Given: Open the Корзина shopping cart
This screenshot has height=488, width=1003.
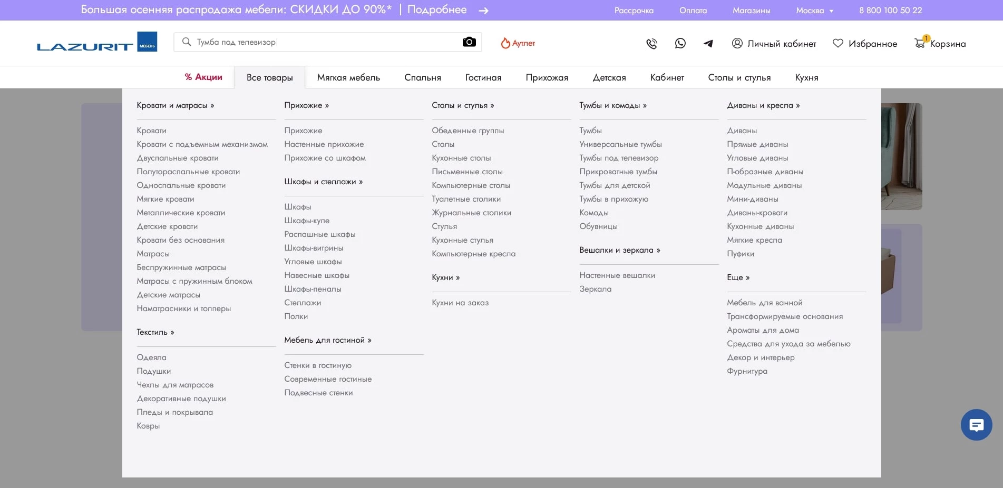Looking at the screenshot, I should click(x=940, y=44).
